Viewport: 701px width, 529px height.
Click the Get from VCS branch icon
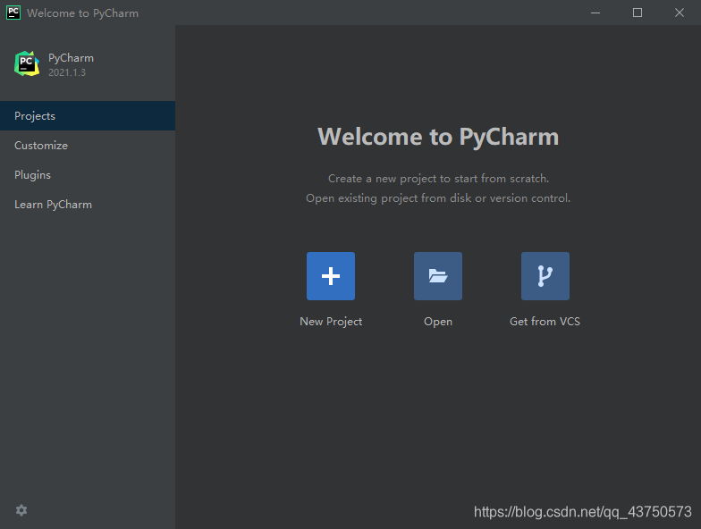pos(545,276)
